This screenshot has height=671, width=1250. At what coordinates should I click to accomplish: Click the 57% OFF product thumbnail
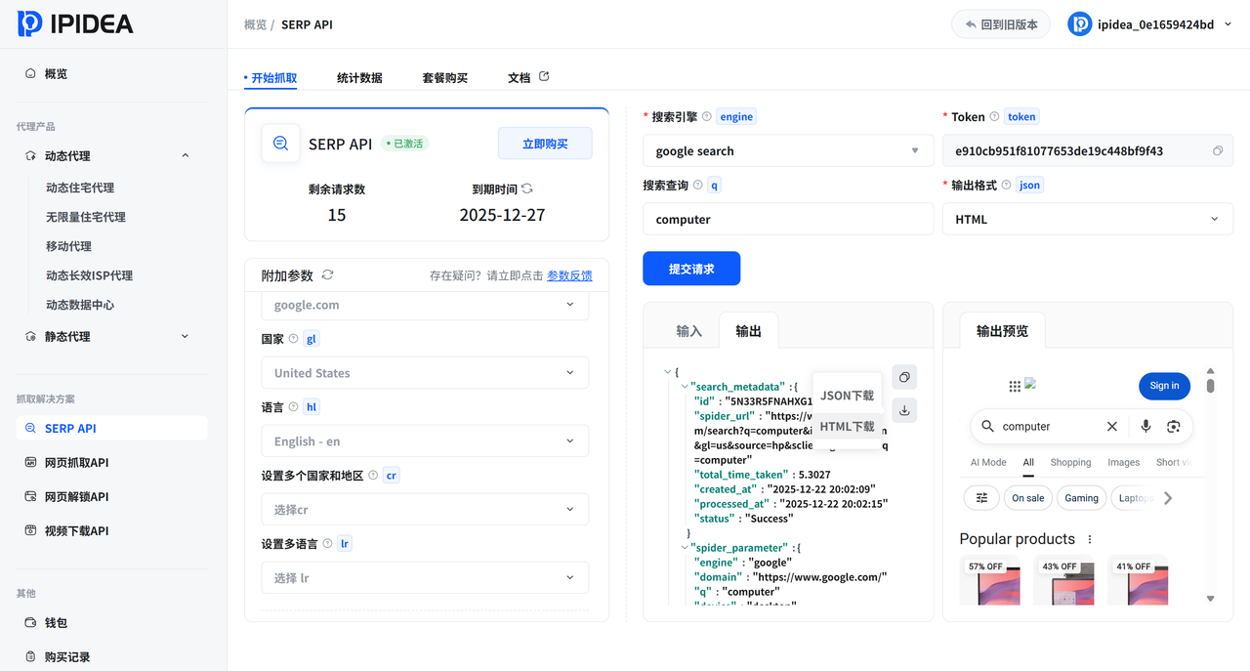pyautogui.click(x=989, y=581)
